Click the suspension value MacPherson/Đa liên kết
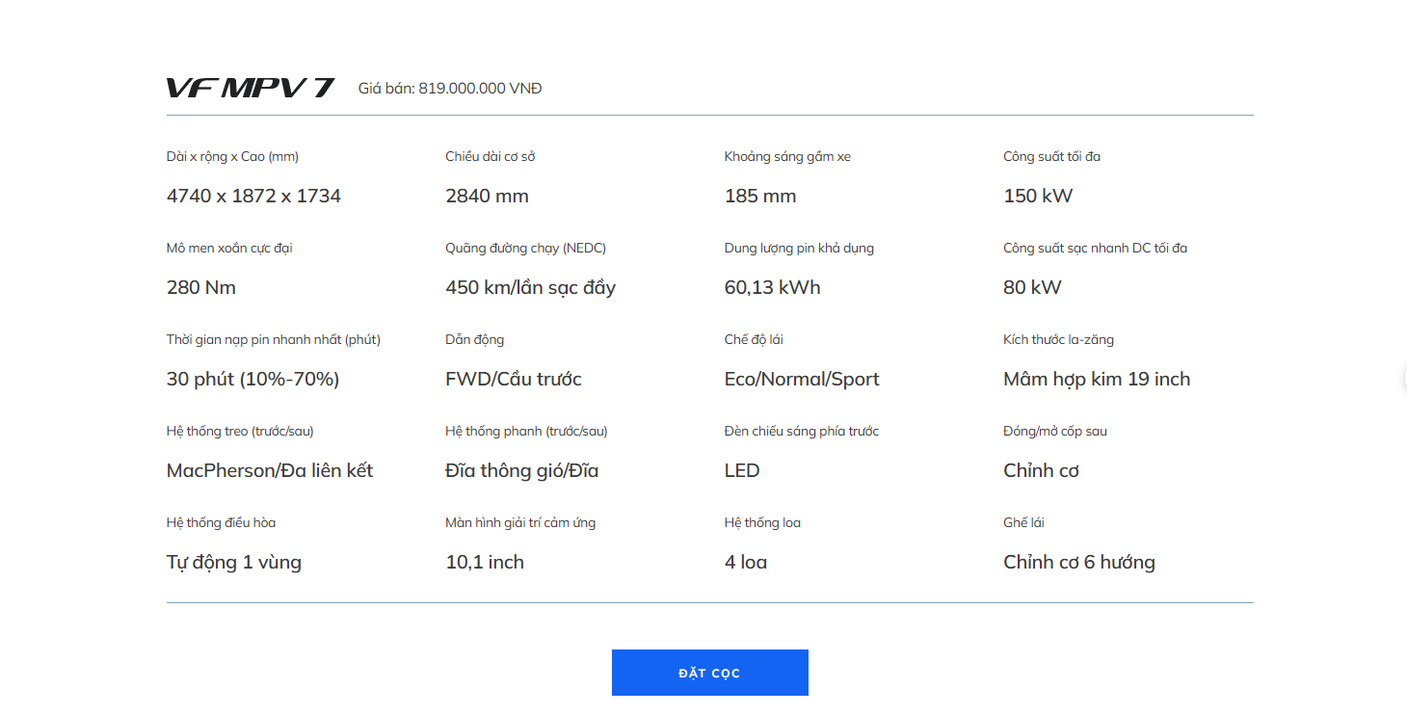Viewport: 1407px width, 715px height. pyautogui.click(x=269, y=470)
